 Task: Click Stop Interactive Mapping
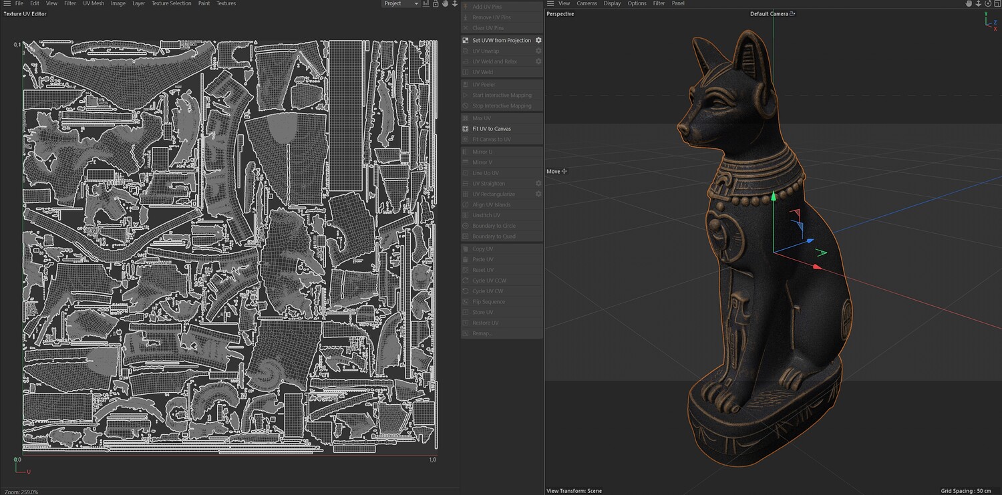502,106
